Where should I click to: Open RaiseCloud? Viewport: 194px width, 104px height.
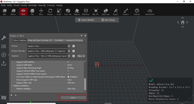pos(150,12)
